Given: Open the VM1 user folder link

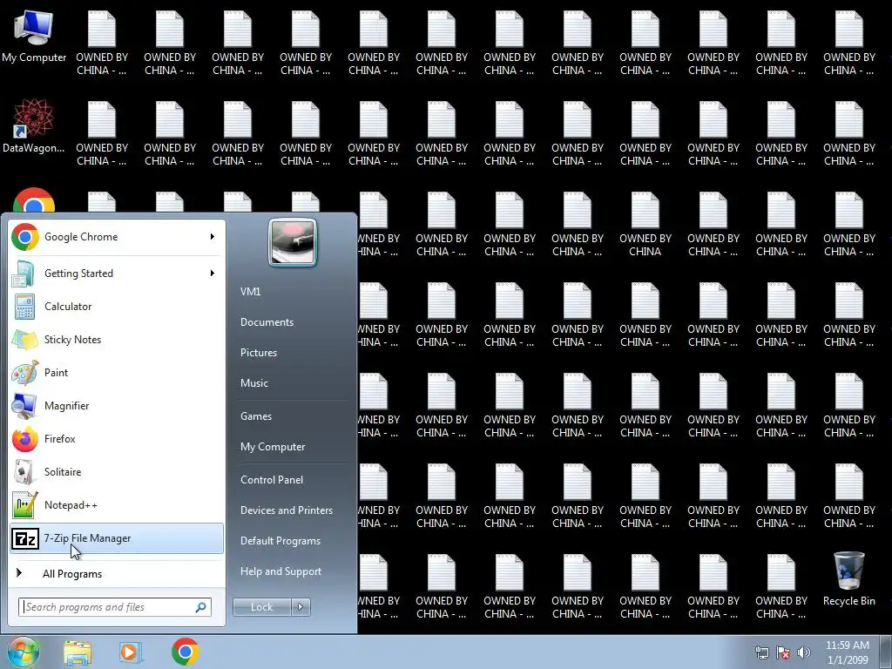Looking at the screenshot, I should [250, 291].
